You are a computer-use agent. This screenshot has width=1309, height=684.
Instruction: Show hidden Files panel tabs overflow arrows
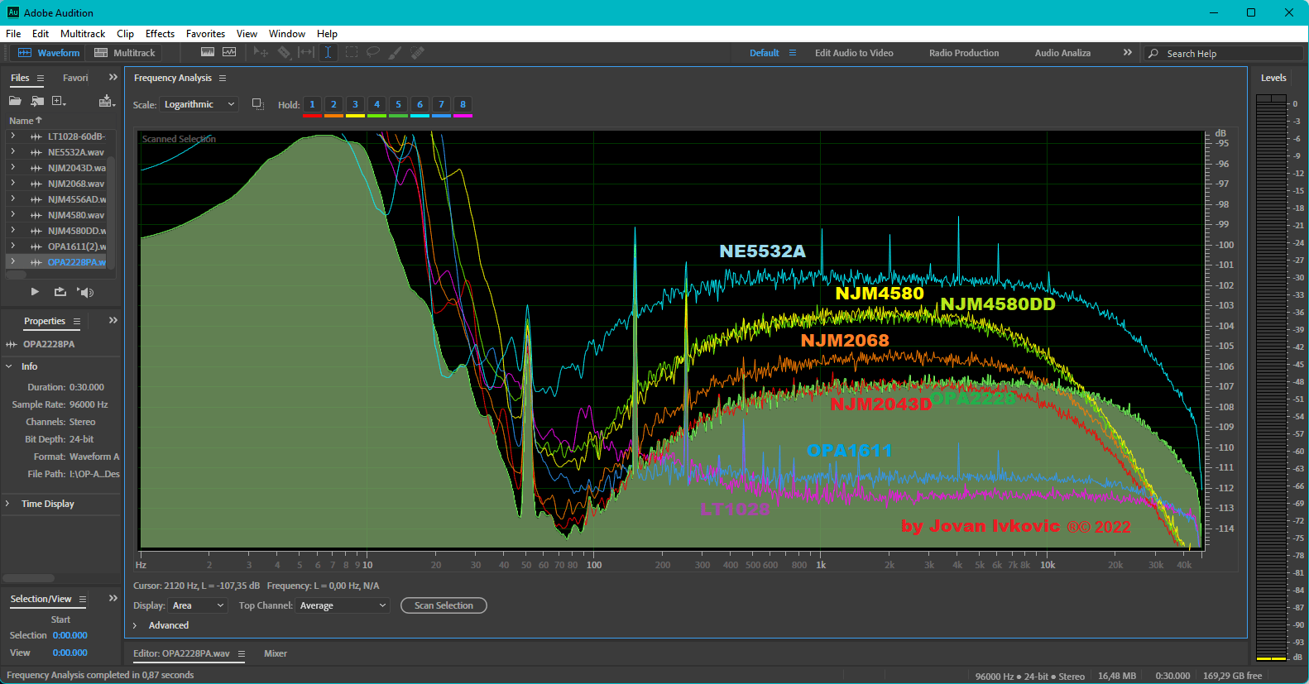pyautogui.click(x=113, y=78)
